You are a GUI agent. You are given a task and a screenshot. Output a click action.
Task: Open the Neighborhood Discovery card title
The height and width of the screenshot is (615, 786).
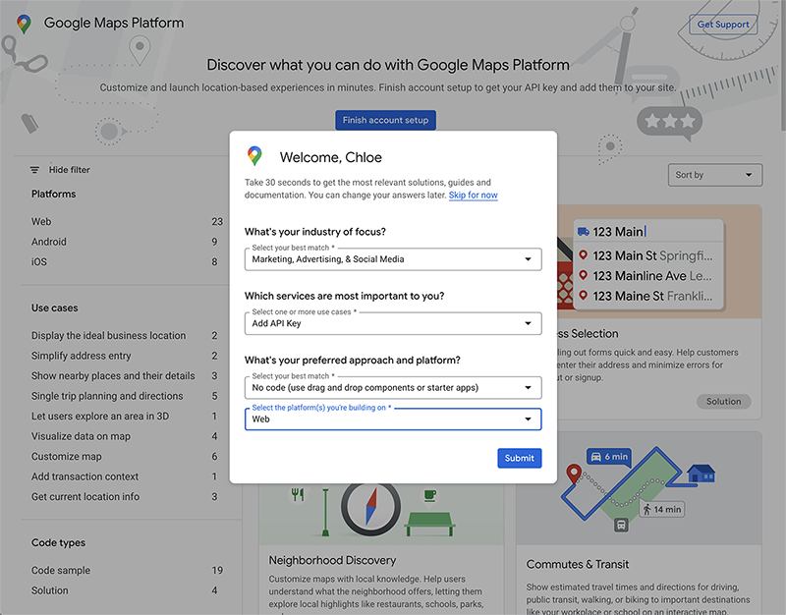pyautogui.click(x=332, y=560)
